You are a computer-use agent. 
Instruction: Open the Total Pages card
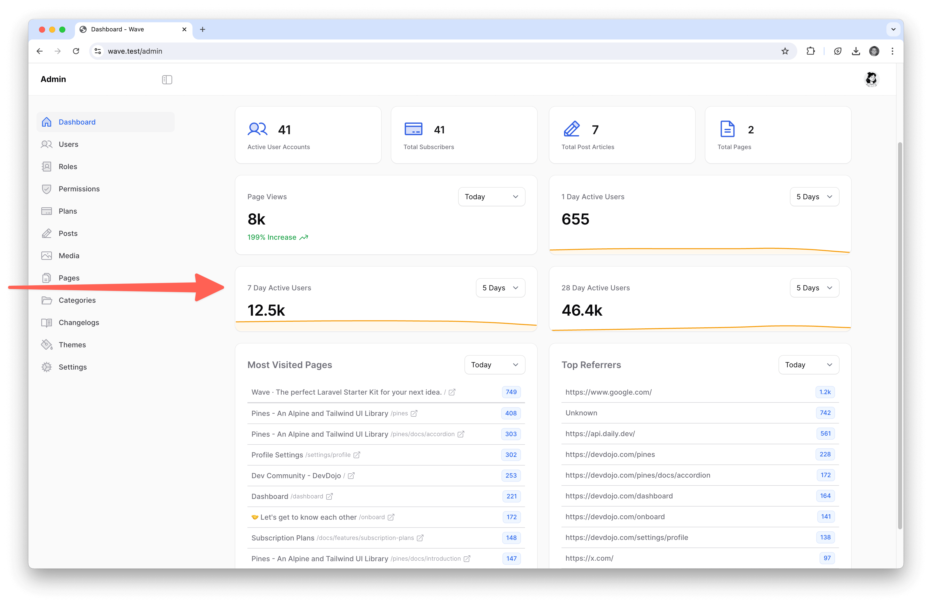click(x=778, y=135)
